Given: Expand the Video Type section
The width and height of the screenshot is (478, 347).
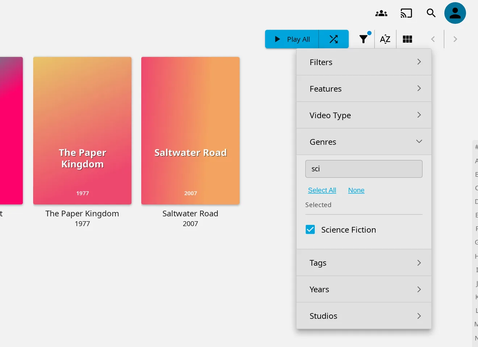Looking at the screenshot, I should click(x=364, y=115).
